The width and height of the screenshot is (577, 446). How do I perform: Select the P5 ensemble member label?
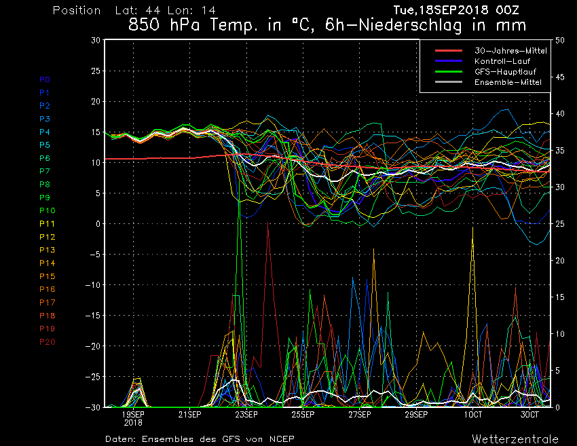(x=45, y=145)
